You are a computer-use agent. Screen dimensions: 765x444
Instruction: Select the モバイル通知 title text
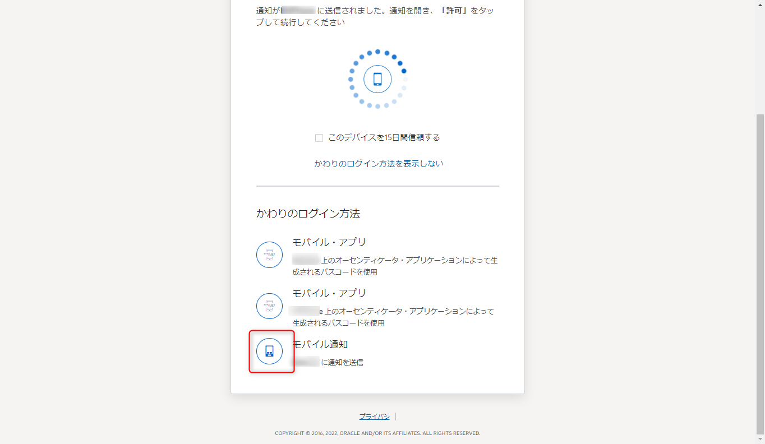pos(320,344)
